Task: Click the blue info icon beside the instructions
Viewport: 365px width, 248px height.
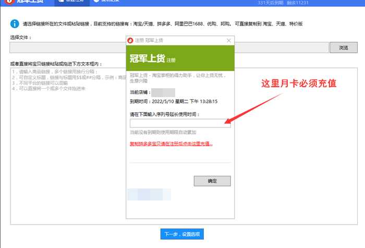Action: (14, 24)
